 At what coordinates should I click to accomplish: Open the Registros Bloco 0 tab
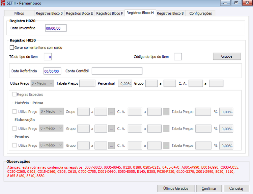click(49, 13)
